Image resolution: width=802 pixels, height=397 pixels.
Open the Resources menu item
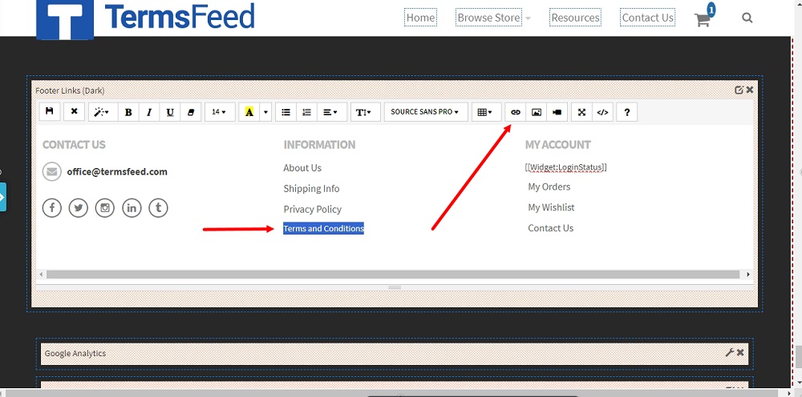575,18
